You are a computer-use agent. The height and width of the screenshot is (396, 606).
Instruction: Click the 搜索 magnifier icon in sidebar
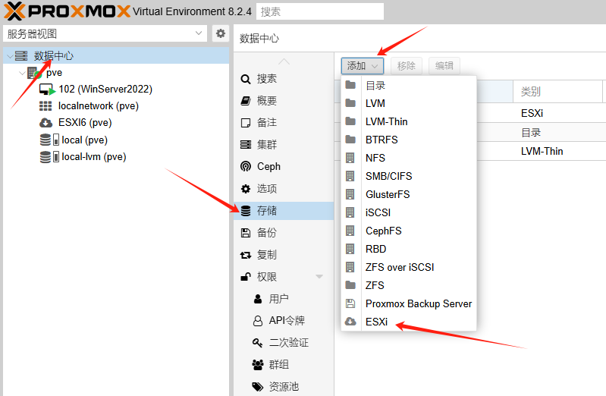click(x=245, y=79)
